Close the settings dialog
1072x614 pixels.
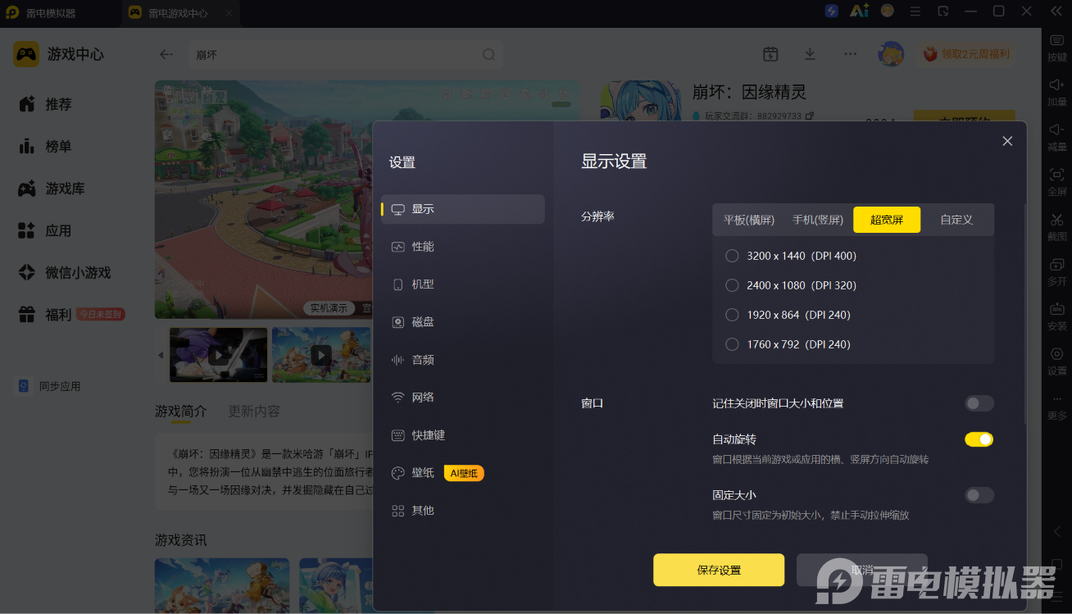click(1007, 141)
